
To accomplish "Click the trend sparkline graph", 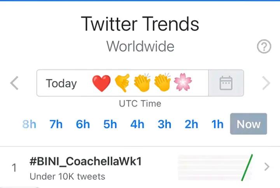I will [x=215, y=167].
